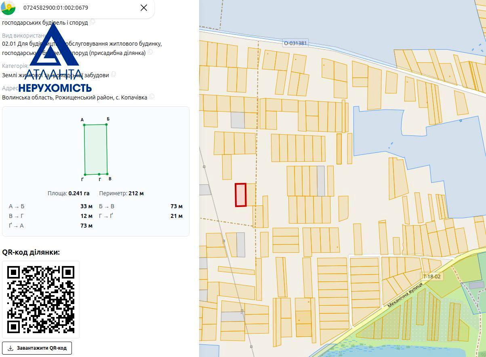Copy the text ending 'будівель і споруд'
This screenshot has width=486, height=357.
93,21
